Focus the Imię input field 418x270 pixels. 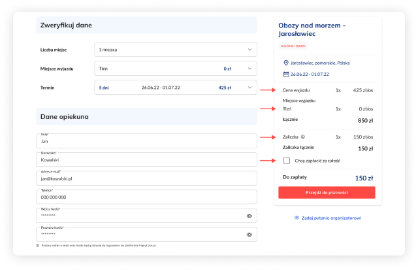pos(147,141)
